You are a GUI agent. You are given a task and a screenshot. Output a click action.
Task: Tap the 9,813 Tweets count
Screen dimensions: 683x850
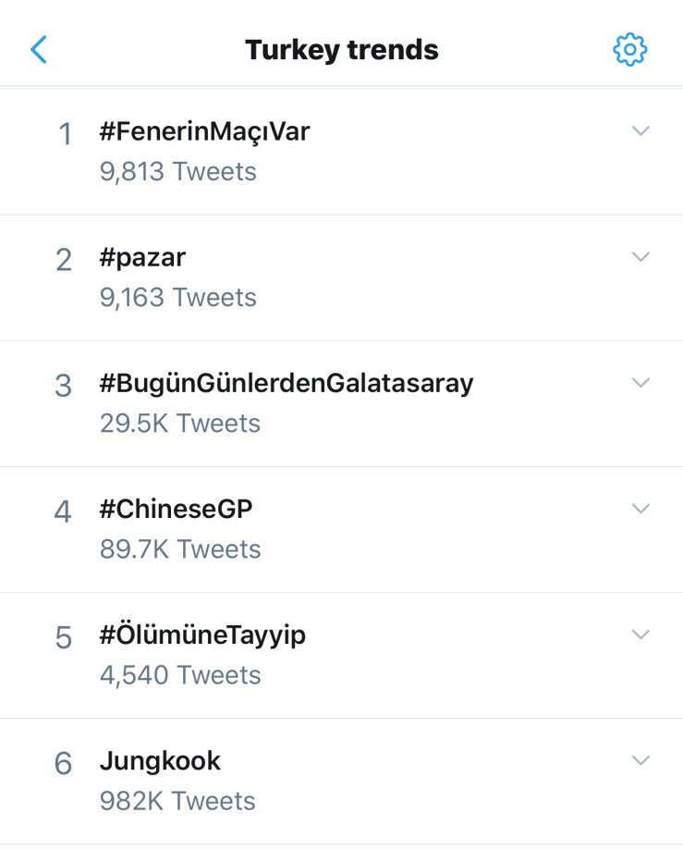click(x=178, y=172)
